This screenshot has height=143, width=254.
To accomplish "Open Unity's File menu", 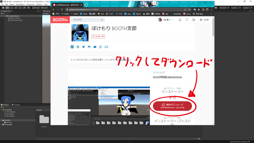I will [2, 4].
